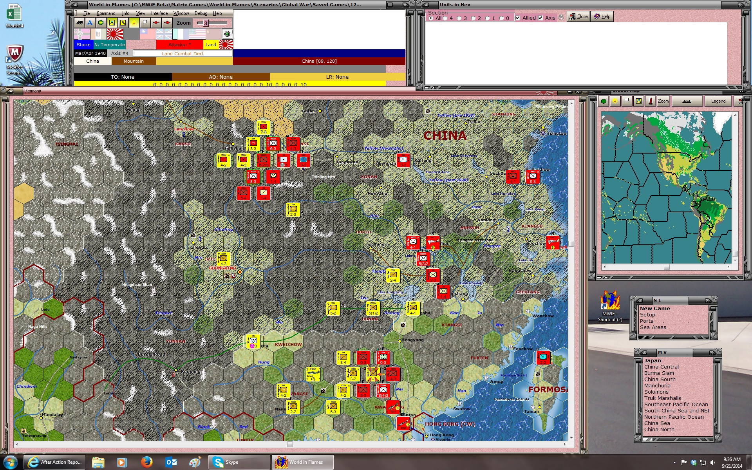
Task: Select the Japanese rising sun flag
Action: point(115,34)
